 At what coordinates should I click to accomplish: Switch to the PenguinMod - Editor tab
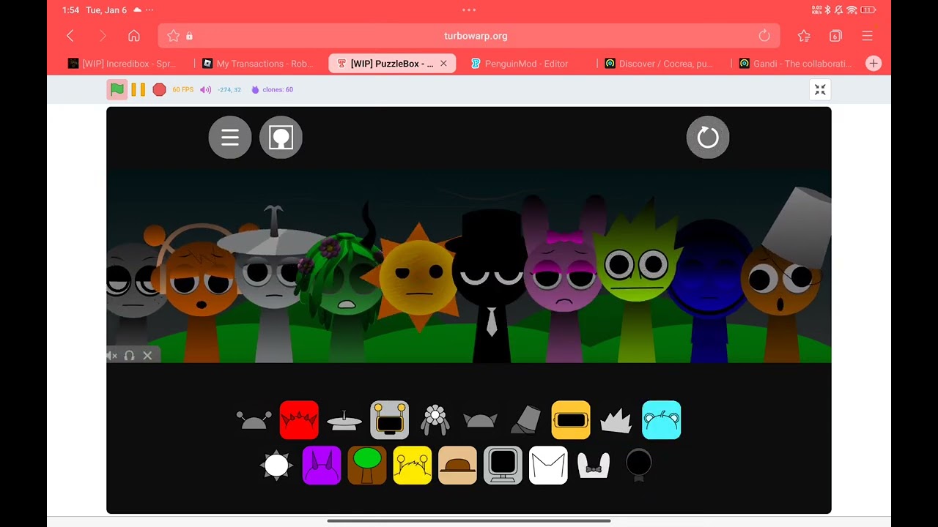(x=526, y=64)
